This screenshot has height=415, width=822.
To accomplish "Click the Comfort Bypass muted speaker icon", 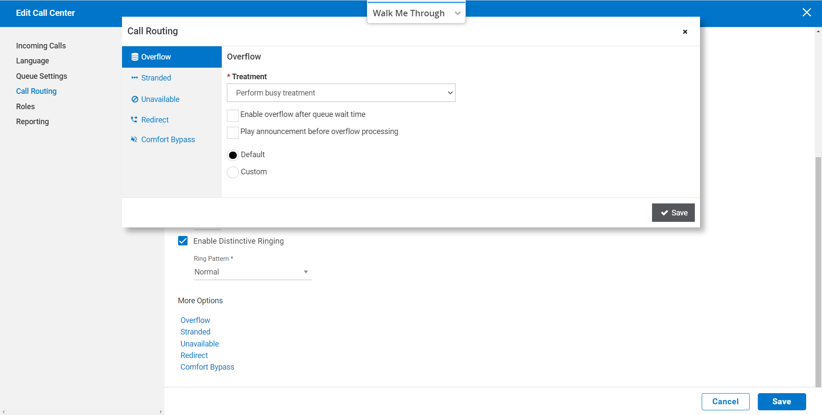I will [x=134, y=140].
